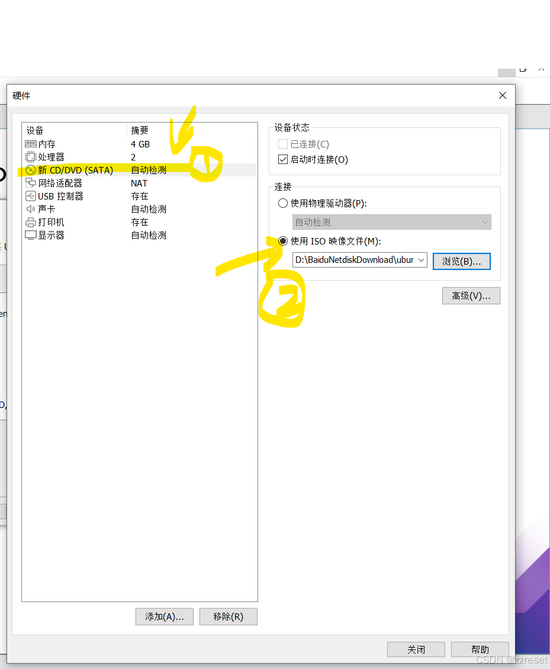Image resolution: width=550 pixels, height=669 pixels.
Task: Select the 新 CD/DVD (SATA) drive icon
Action: [31, 170]
